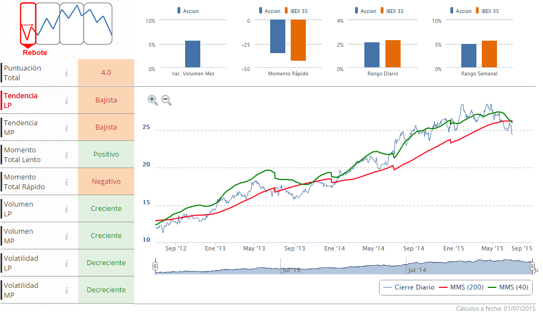Click the zoom out magnifier icon
The width and height of the screenshot is (543, 315).
pos(166,100)
